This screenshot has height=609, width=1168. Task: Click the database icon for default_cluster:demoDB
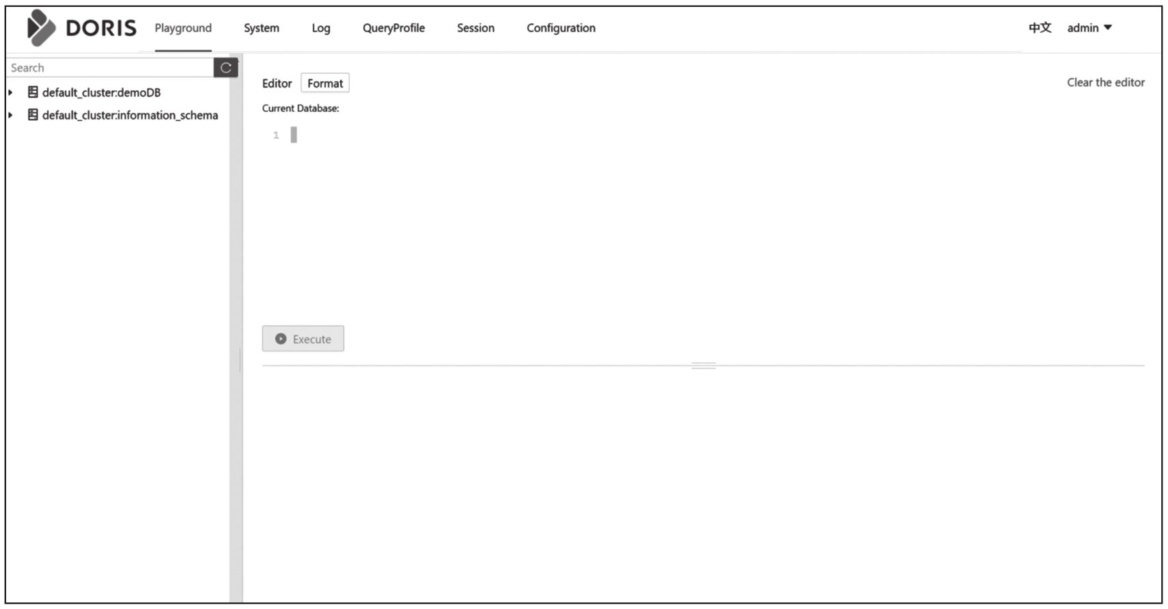[33, 92]
